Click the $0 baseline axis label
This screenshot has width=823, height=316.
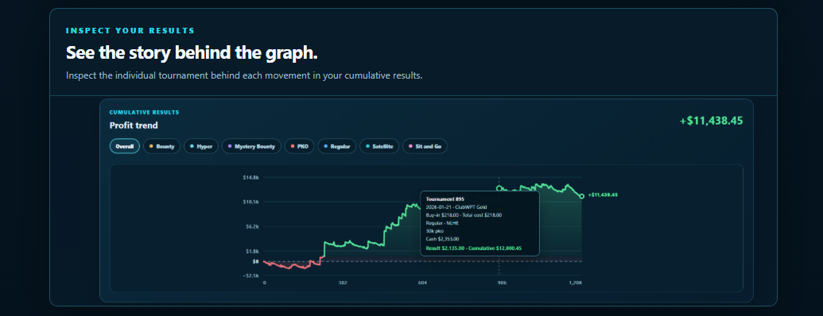(256, 261)
